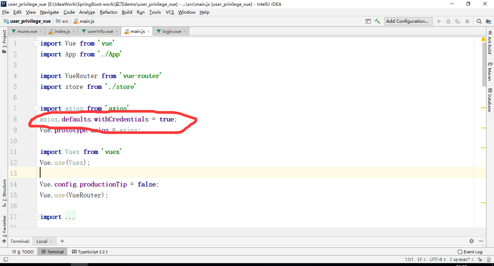Open the File menu

5,12
